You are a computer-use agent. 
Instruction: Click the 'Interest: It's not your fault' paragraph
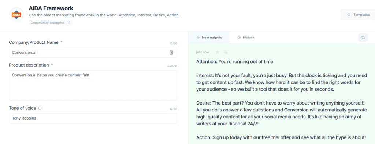[x=282, y=82]
